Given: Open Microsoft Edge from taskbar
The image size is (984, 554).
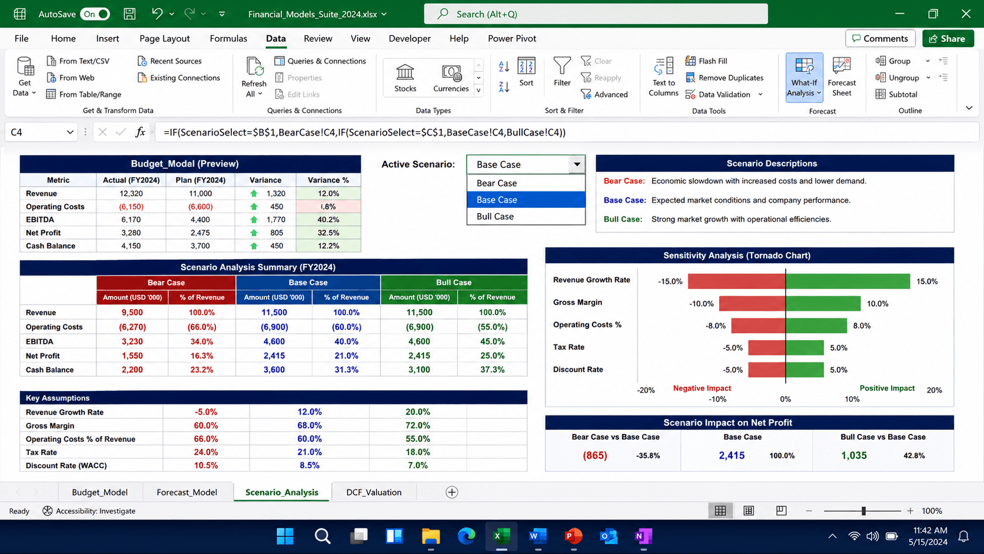Looking at the screenshot, I should click(x=467, y=536).
